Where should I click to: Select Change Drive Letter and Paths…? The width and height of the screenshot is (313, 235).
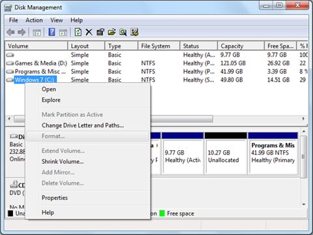click(88, 125)
